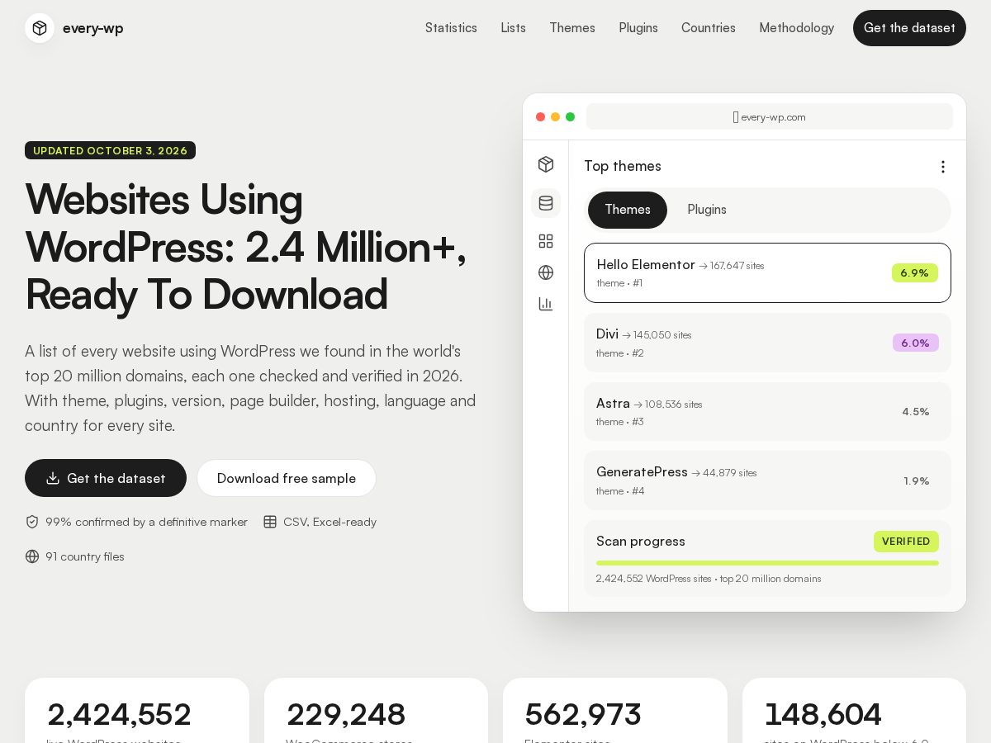Click the yellow window dot in mockup

[x=556, y=117]
